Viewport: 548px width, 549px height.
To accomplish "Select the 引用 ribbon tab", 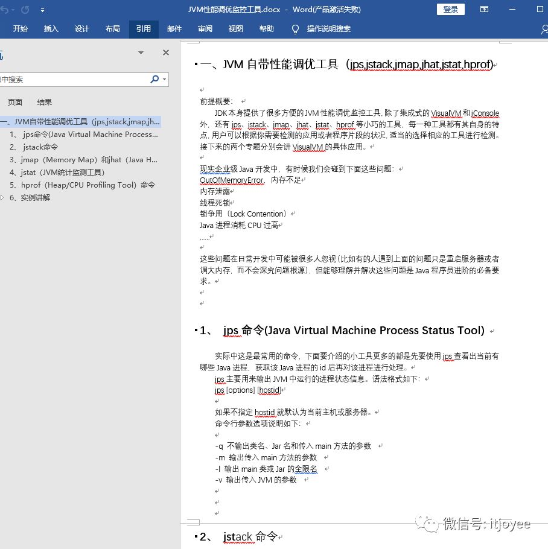I will [x=144, y=29].
